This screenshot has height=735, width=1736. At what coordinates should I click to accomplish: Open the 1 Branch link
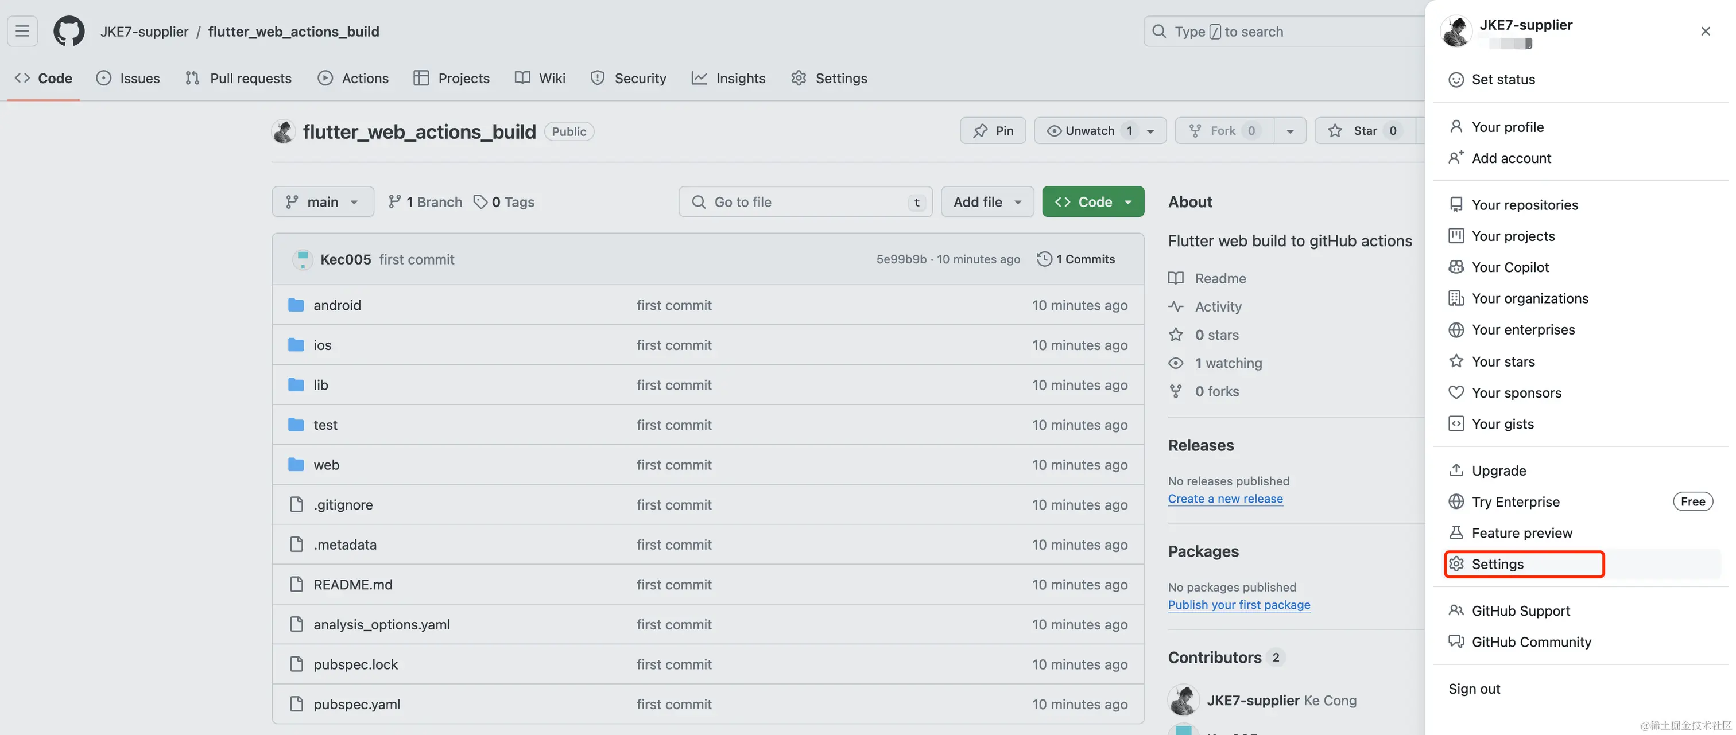(x=425, y=202)
